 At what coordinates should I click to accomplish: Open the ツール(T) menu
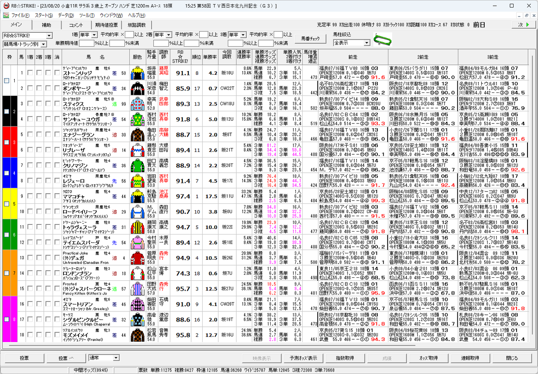87,15
